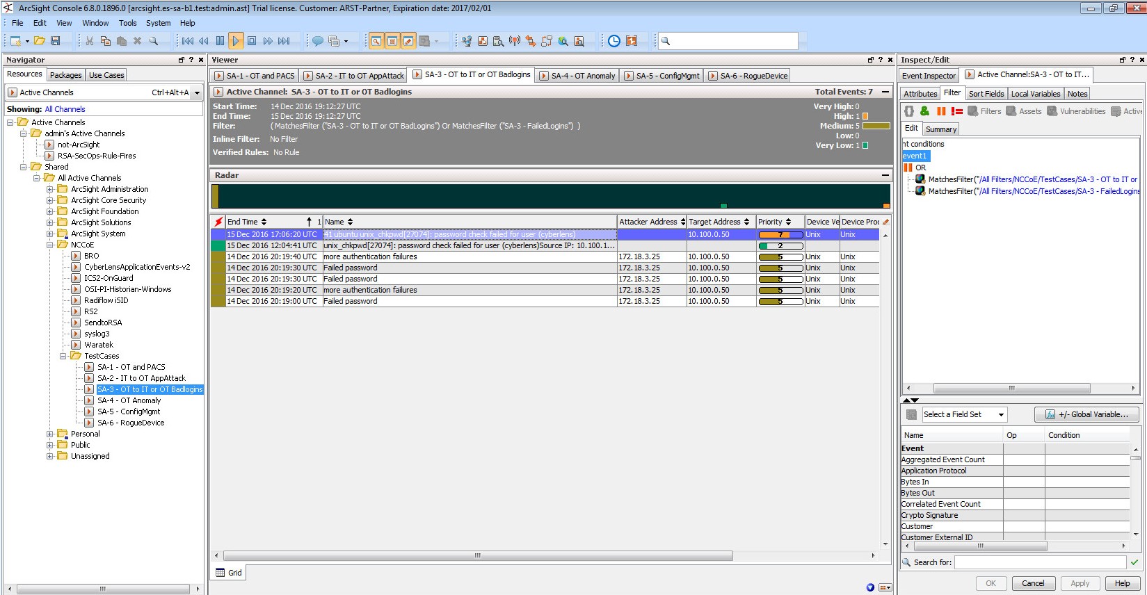Collapse the Shared folder node
Viewport: 1147px width, 595px height.
pos(24,167)
